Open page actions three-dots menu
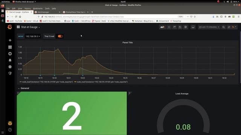The image size is (241, 135). point(188,16)
